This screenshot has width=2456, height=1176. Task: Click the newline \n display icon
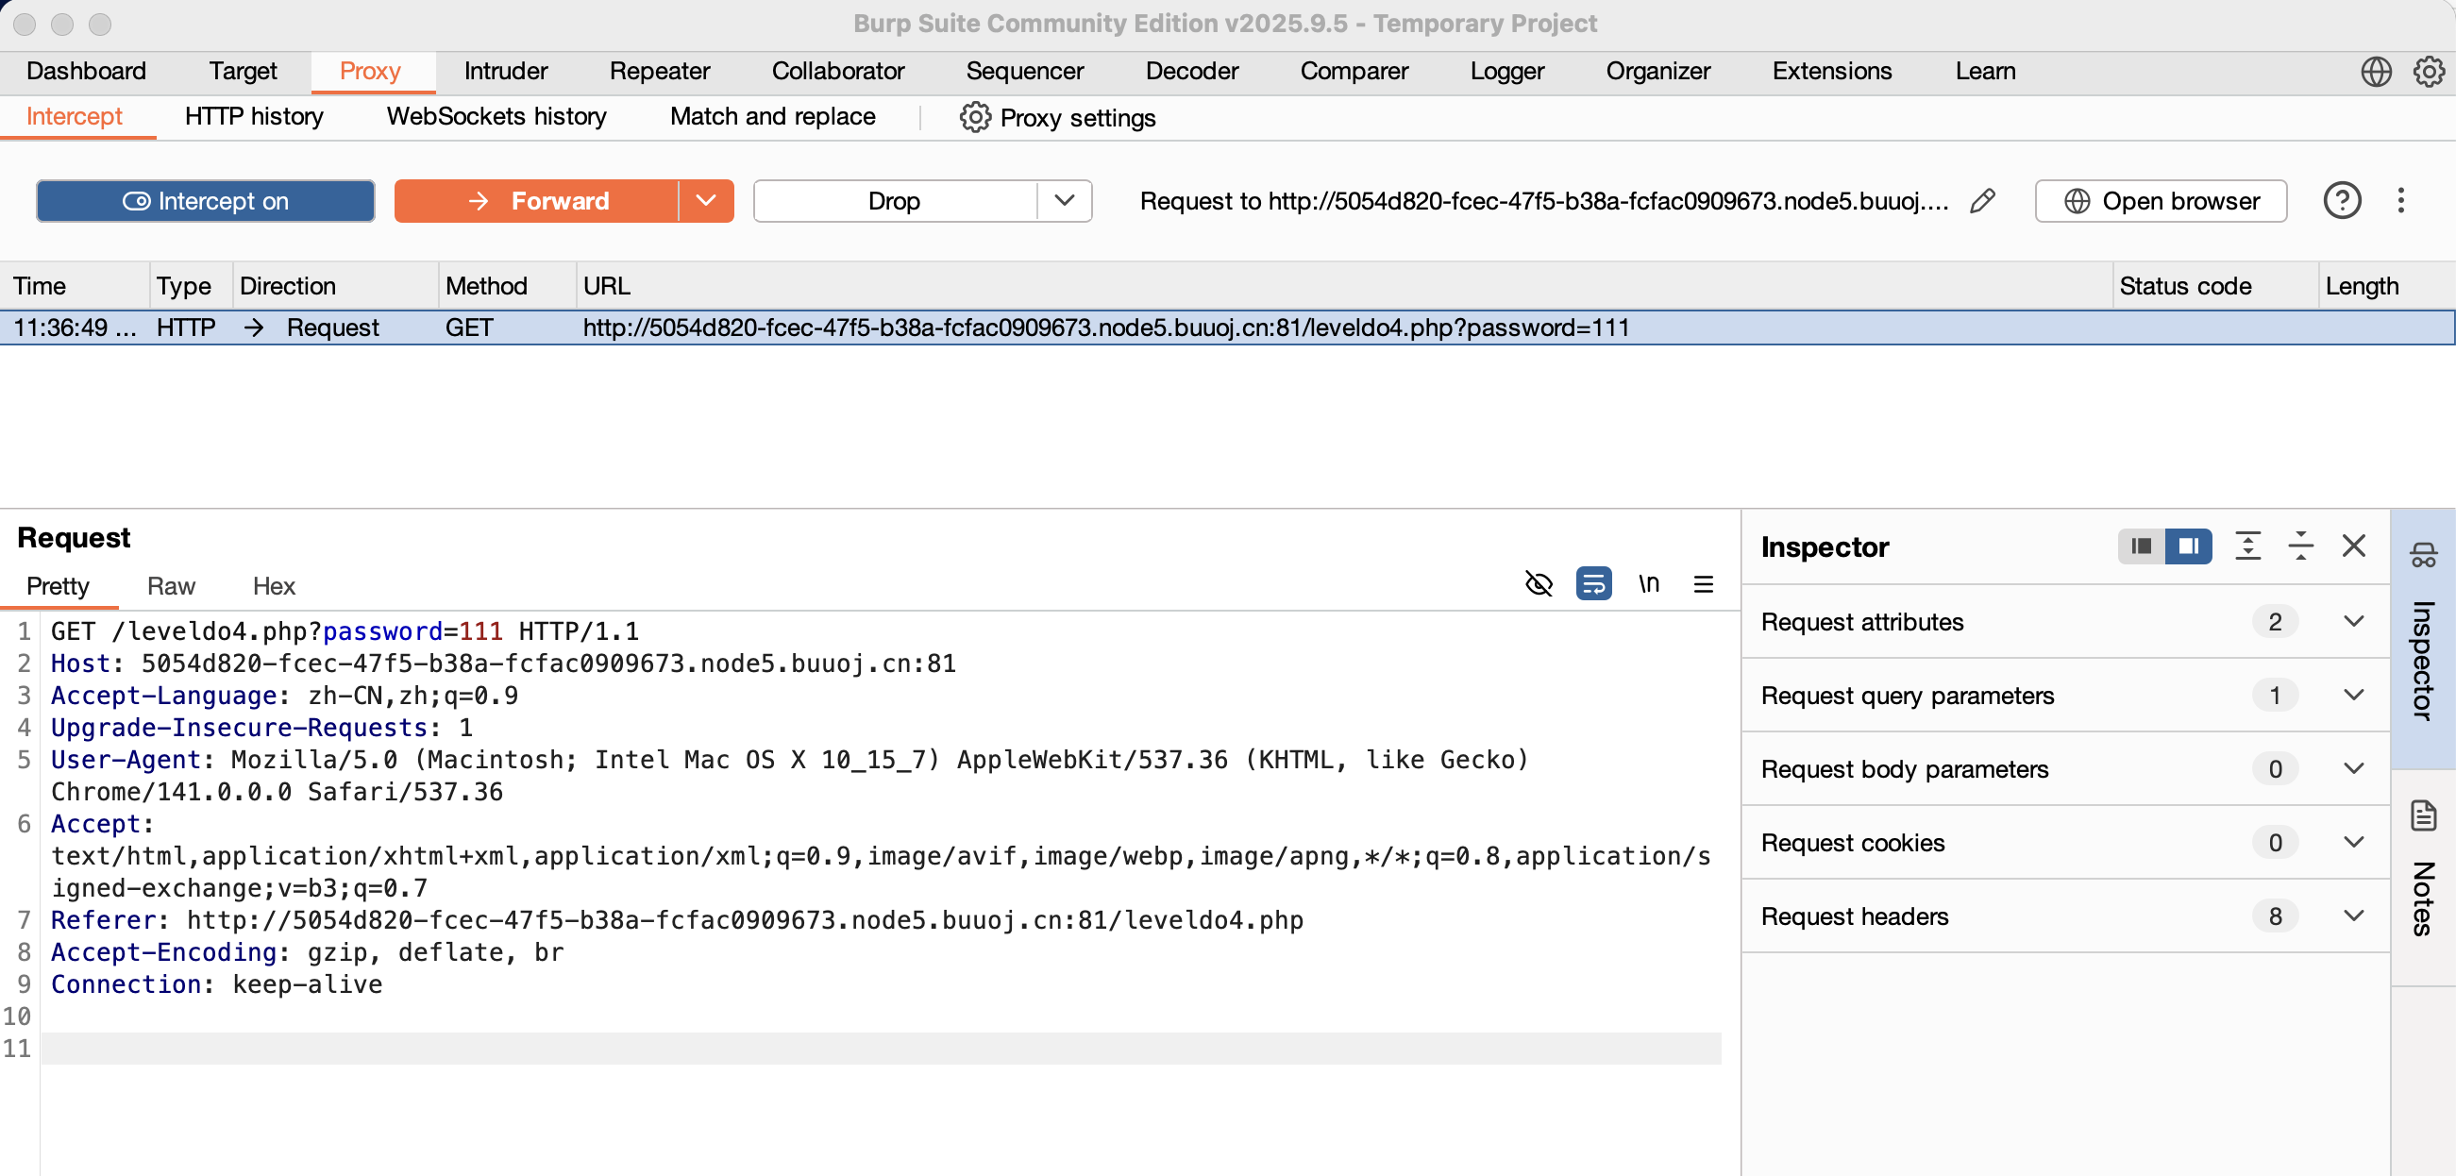(x=1648, y=583)
